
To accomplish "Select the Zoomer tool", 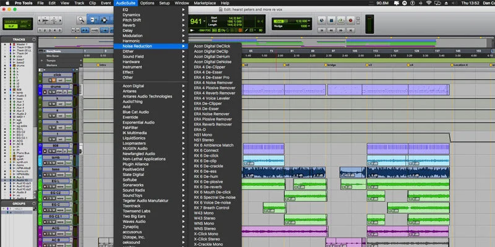I will (x=82, y=20).
